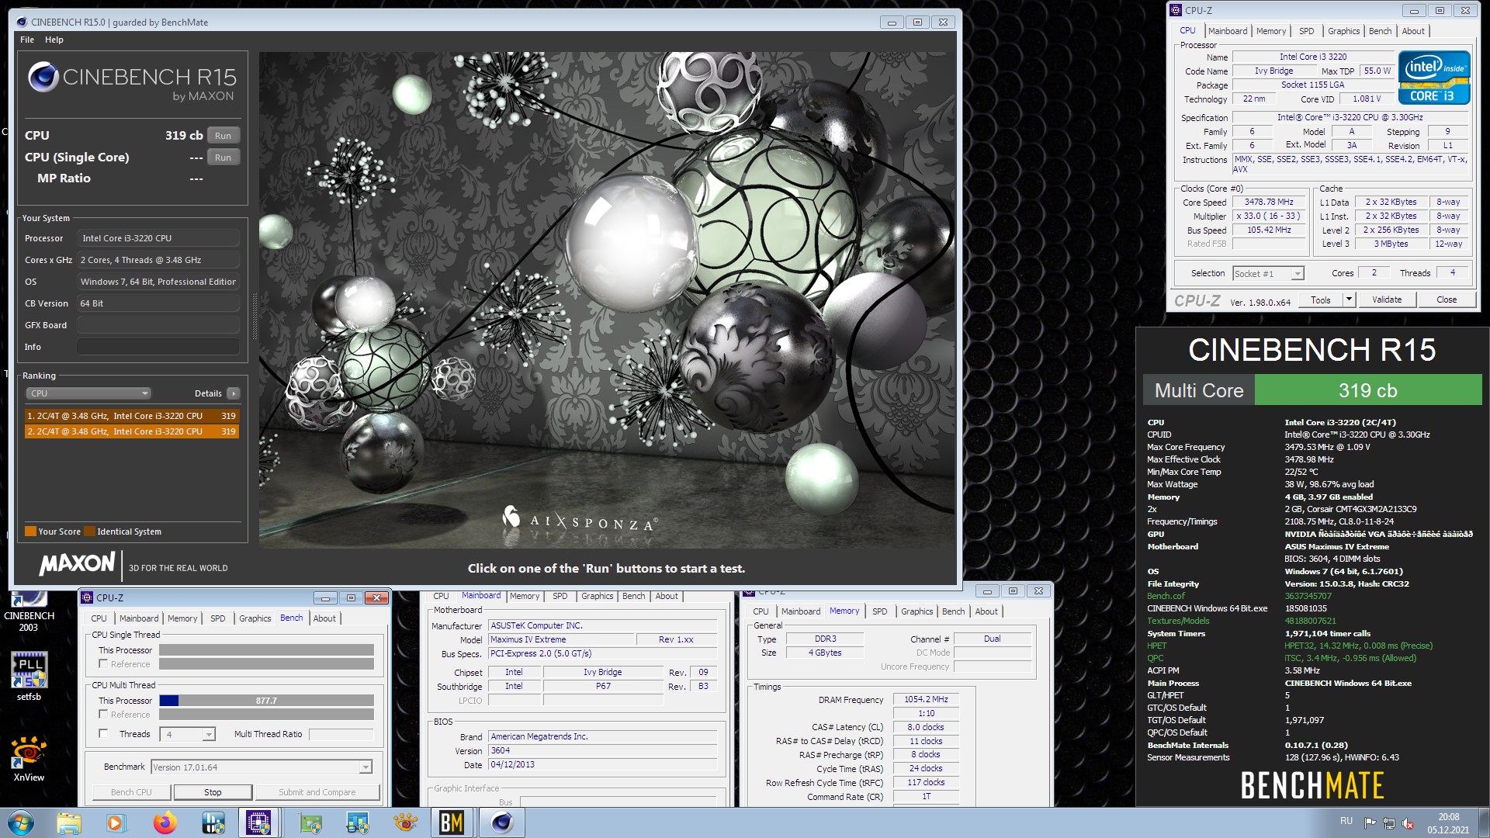Switch to SPD tab in CPU-Z processor window
This screenshot has height=838, width=1490.
coord(1307,31)
